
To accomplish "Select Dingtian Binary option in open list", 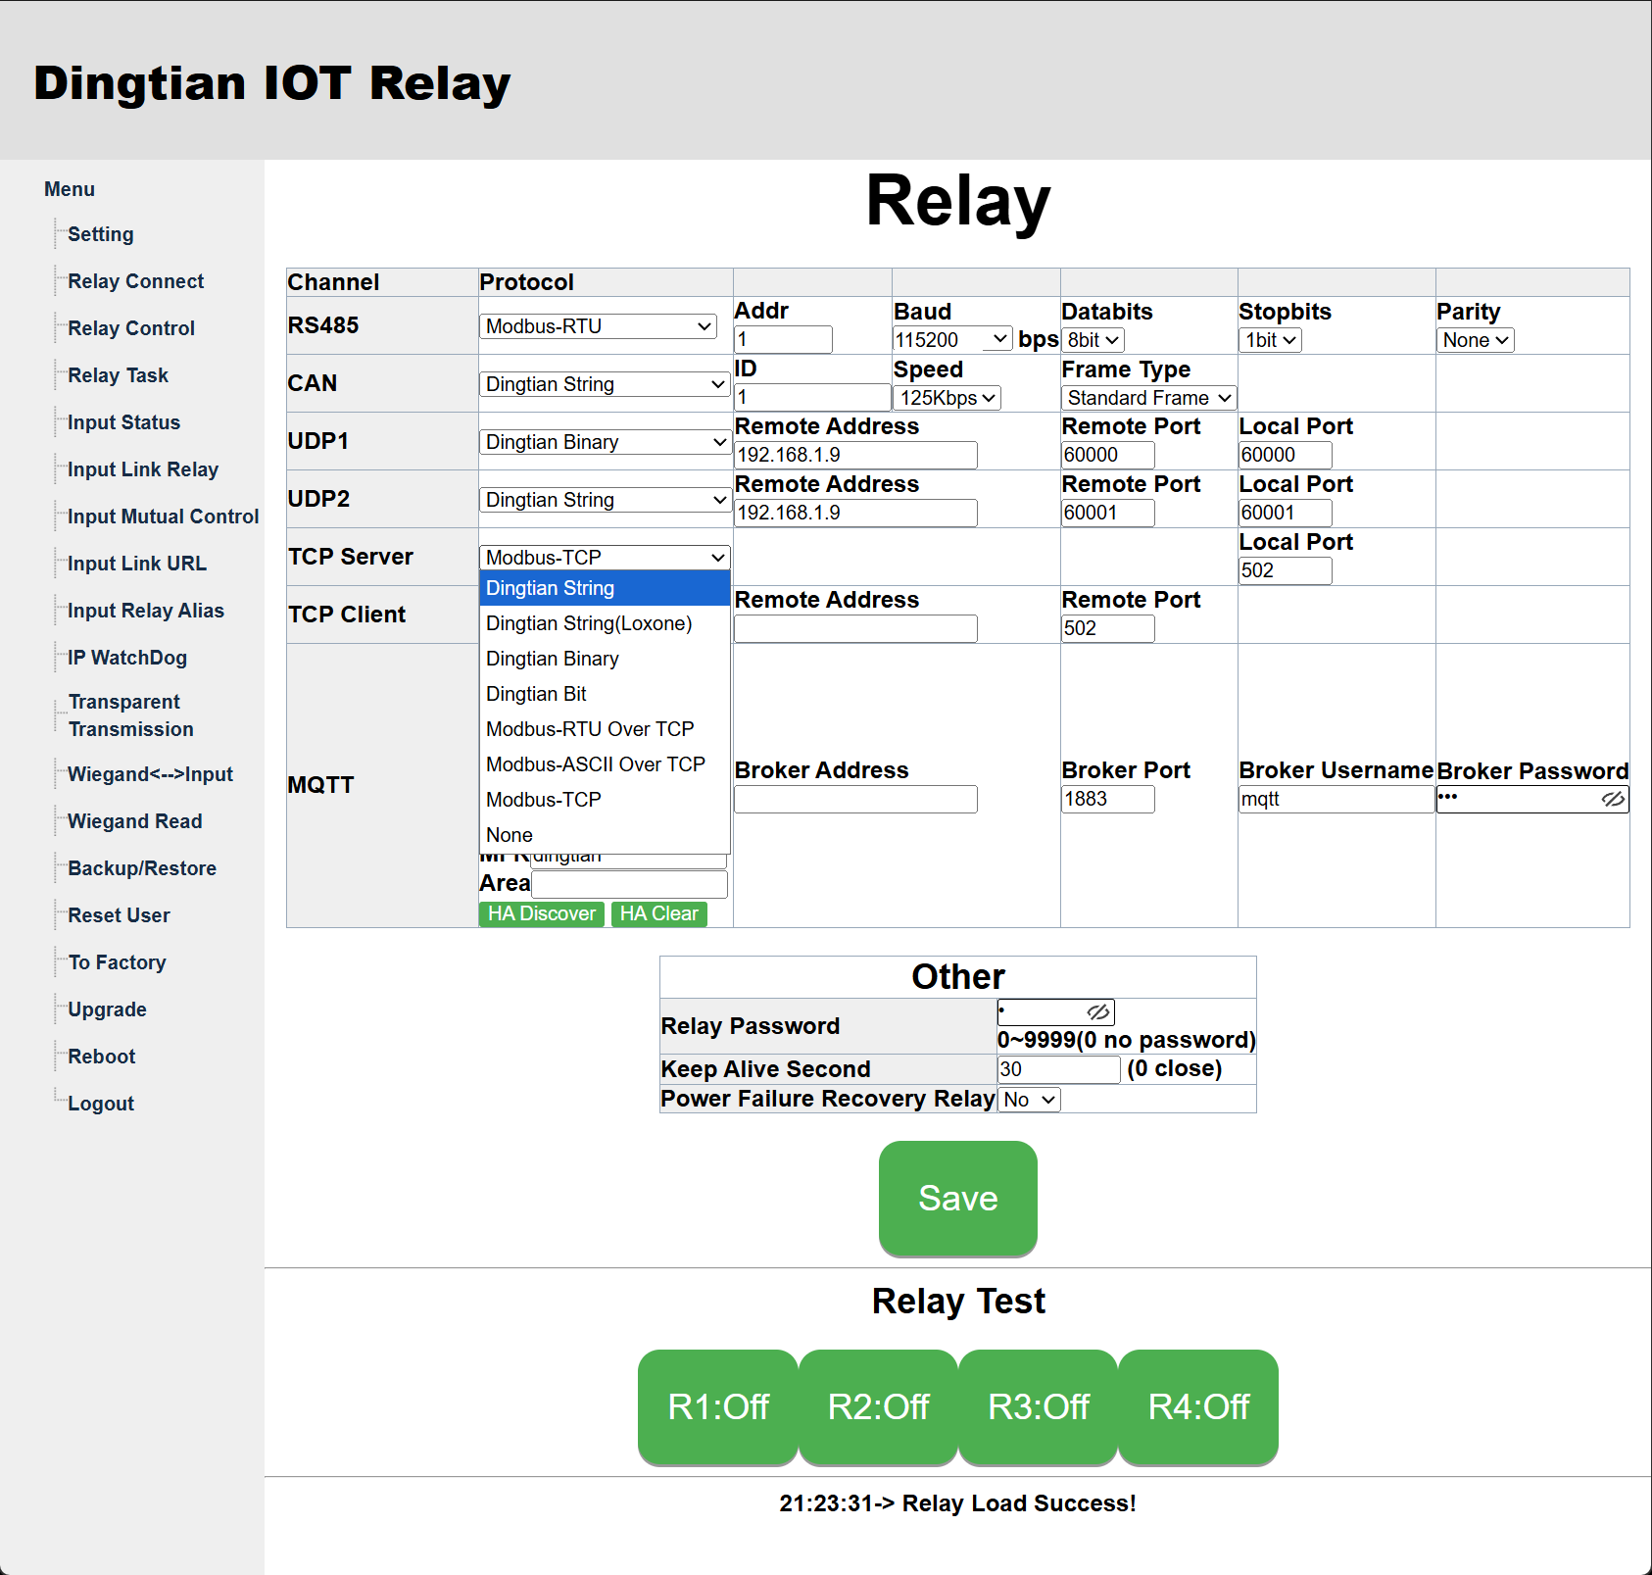I will 605,659.
